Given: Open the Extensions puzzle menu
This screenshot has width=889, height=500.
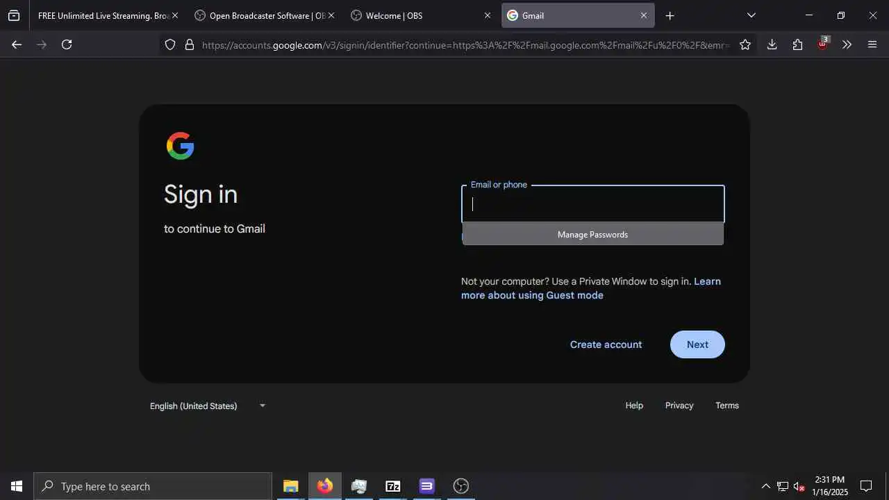Looking at the screenshot, I should pyautogui.click(x=797, y=44).
